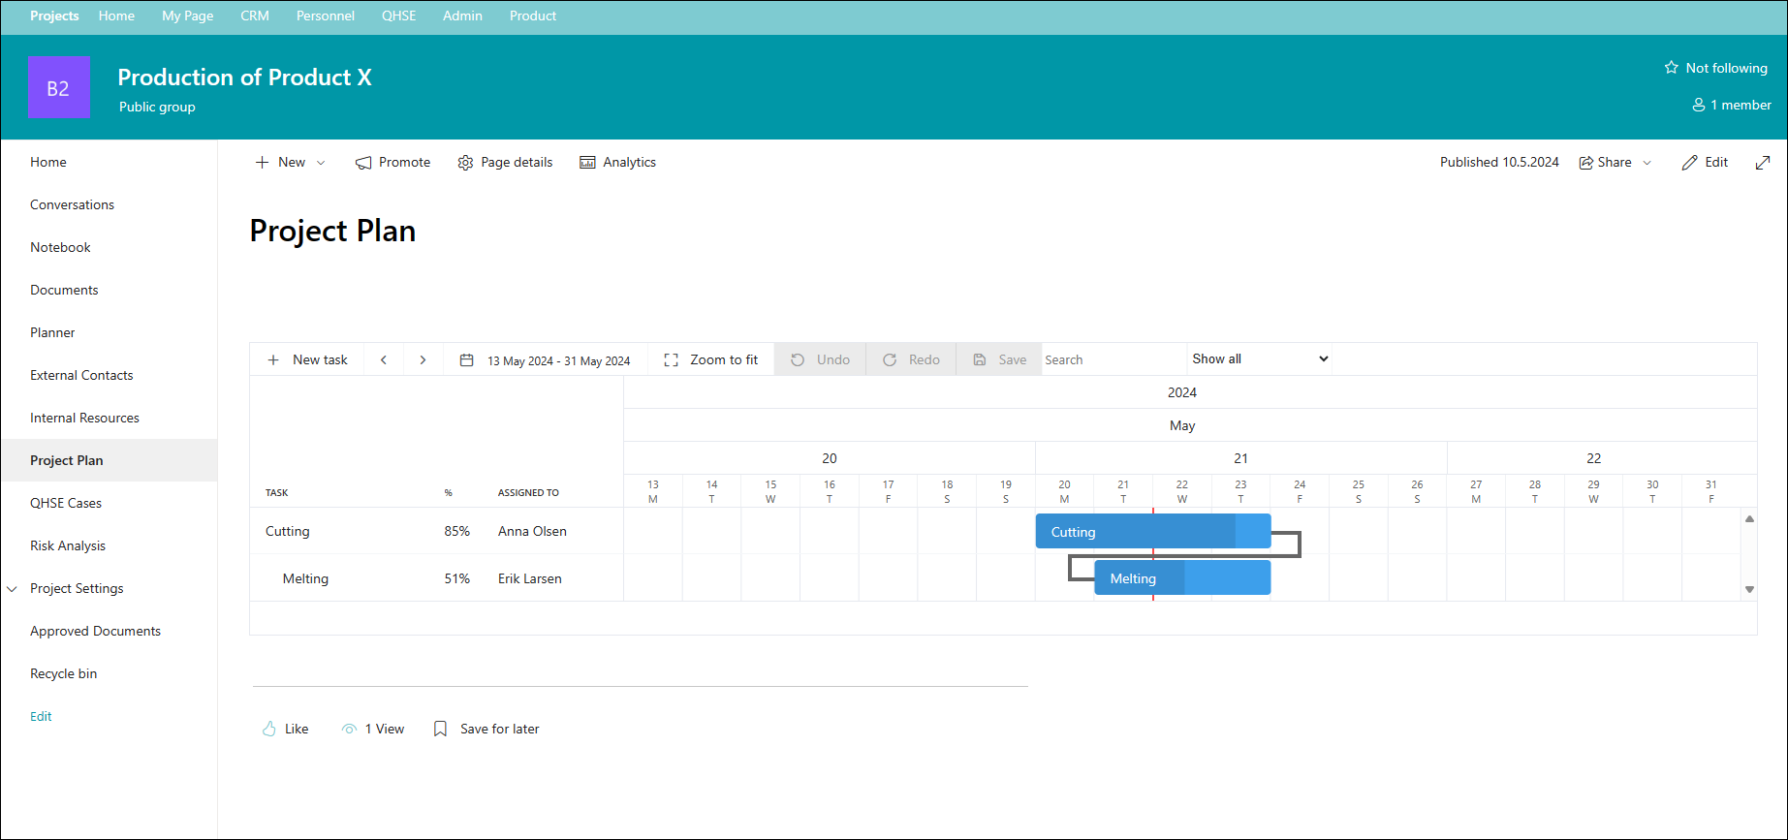Toggle full-screen expand icon
Image resolution: width=1788 pixels, height=840 pixels.
point(1763,163)
